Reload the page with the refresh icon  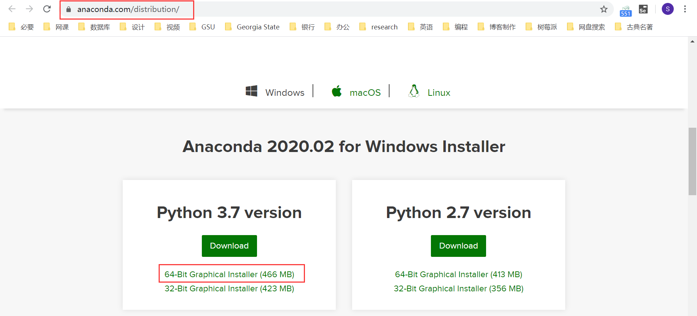[x=47, y=9]
